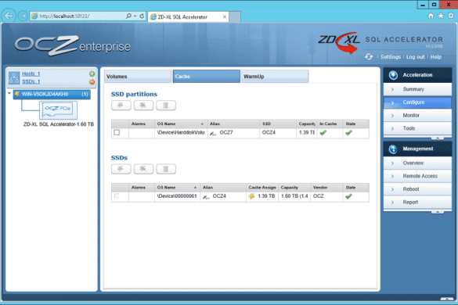
Task: Expand the bottom bar arrow at the page corner
Action: pos(447,299)
